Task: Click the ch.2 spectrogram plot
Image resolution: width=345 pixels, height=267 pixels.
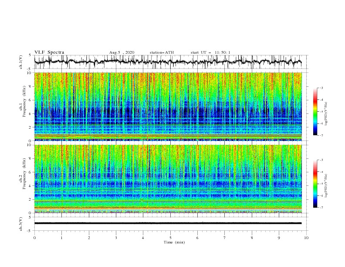Action: (168, 179)
